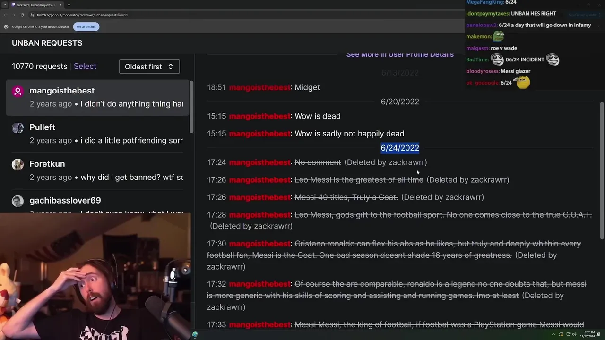Screen dimensions: 605x340
Task: Click the makemon frog emote in chat
Action: pos(499,36)
